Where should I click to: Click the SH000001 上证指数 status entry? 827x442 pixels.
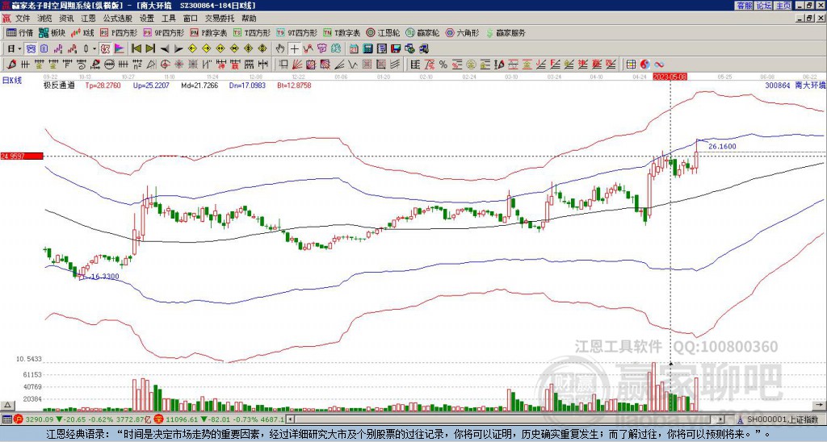[783, 420]
